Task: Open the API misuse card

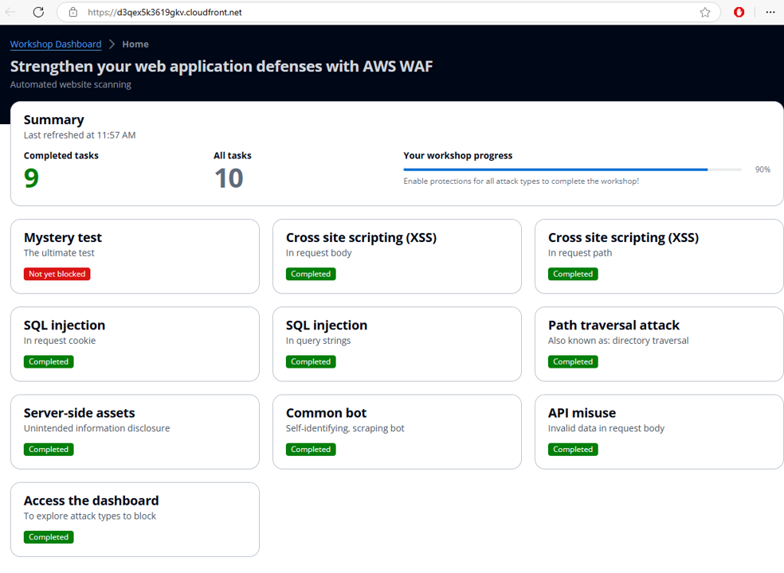Action: pyautogui.click(x=658, y=431)
